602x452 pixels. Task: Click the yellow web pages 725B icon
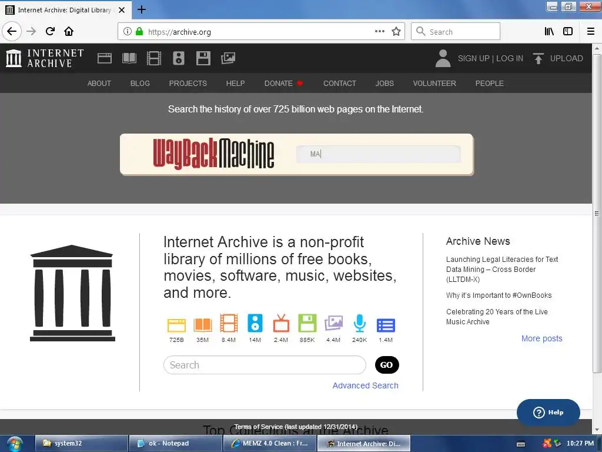click(x=176, y=325)
